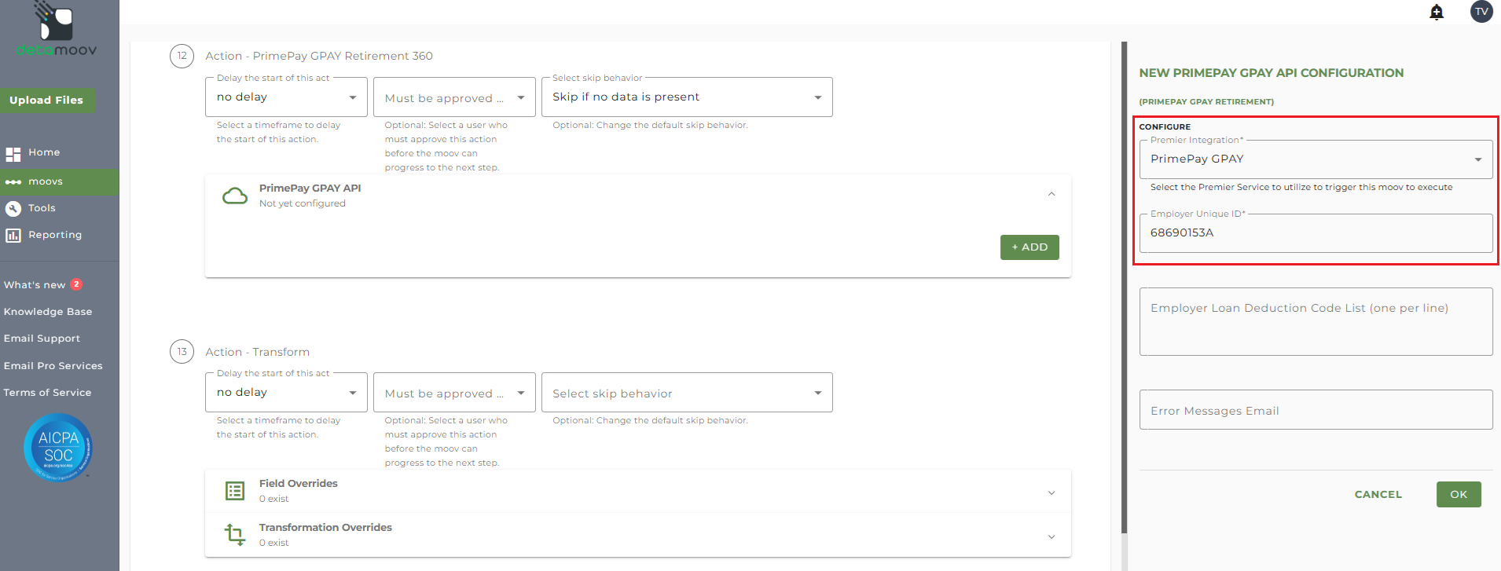Open the Knowledge Base link
Image resolution: width=1501 pixels, height=571 pixels.
[x=48, y=312]
